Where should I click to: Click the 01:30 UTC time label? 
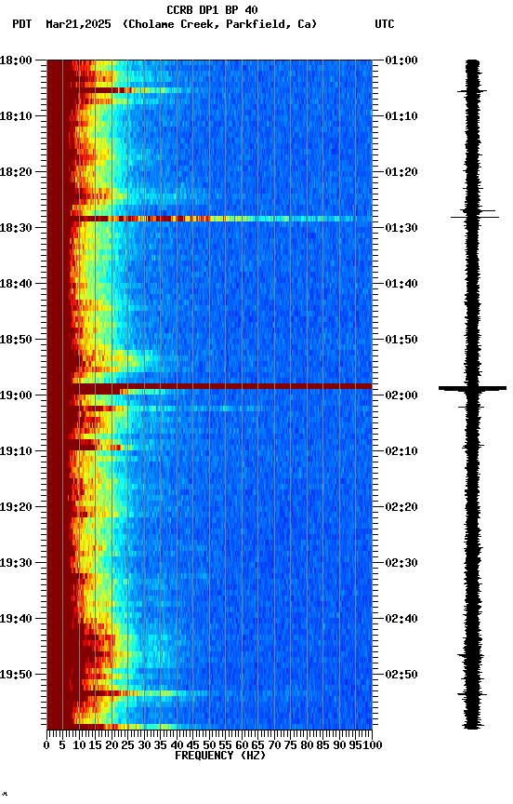pyautogui.click(x=401, y=228)
